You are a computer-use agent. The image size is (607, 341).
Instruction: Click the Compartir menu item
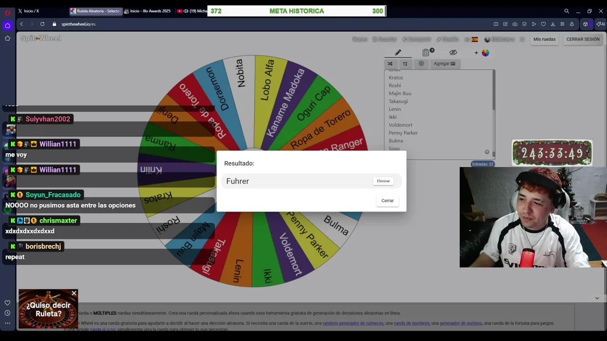(x=417, y=39)
